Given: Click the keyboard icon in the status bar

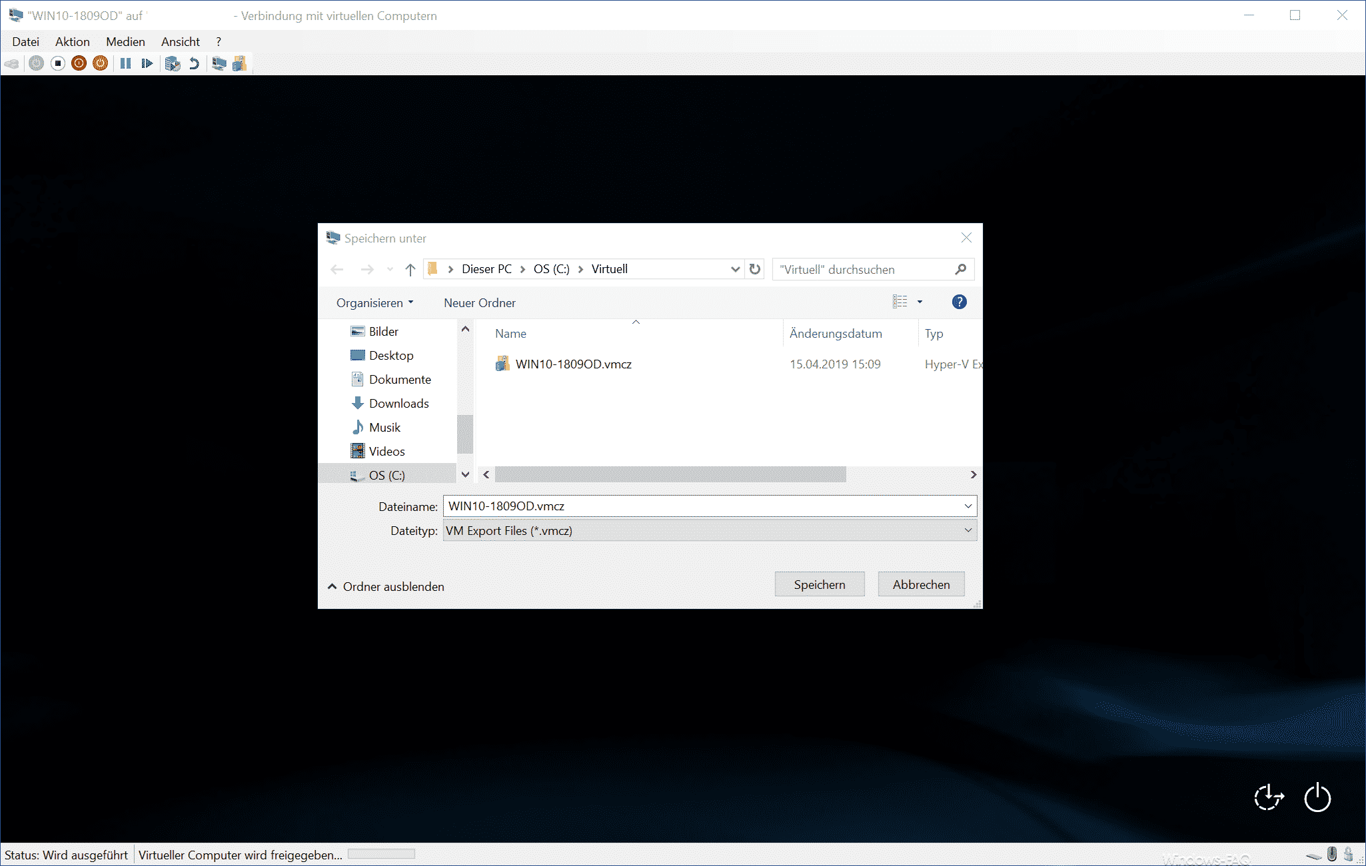Looking at the screenshot, I should 1313,856.
